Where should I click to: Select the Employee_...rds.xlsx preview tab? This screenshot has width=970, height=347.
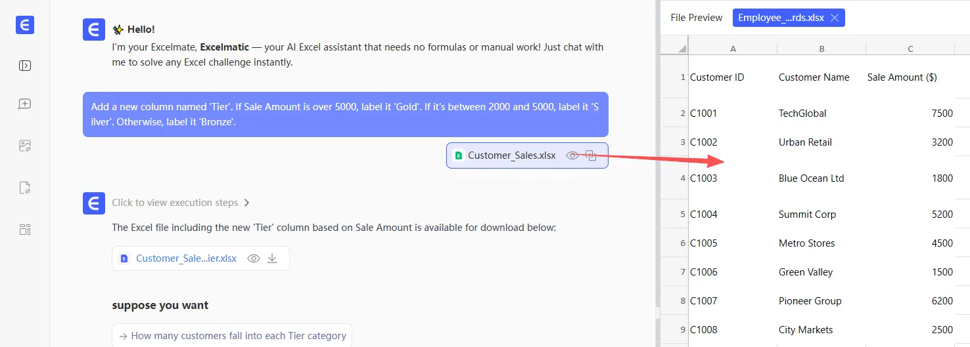click(781, 18)
